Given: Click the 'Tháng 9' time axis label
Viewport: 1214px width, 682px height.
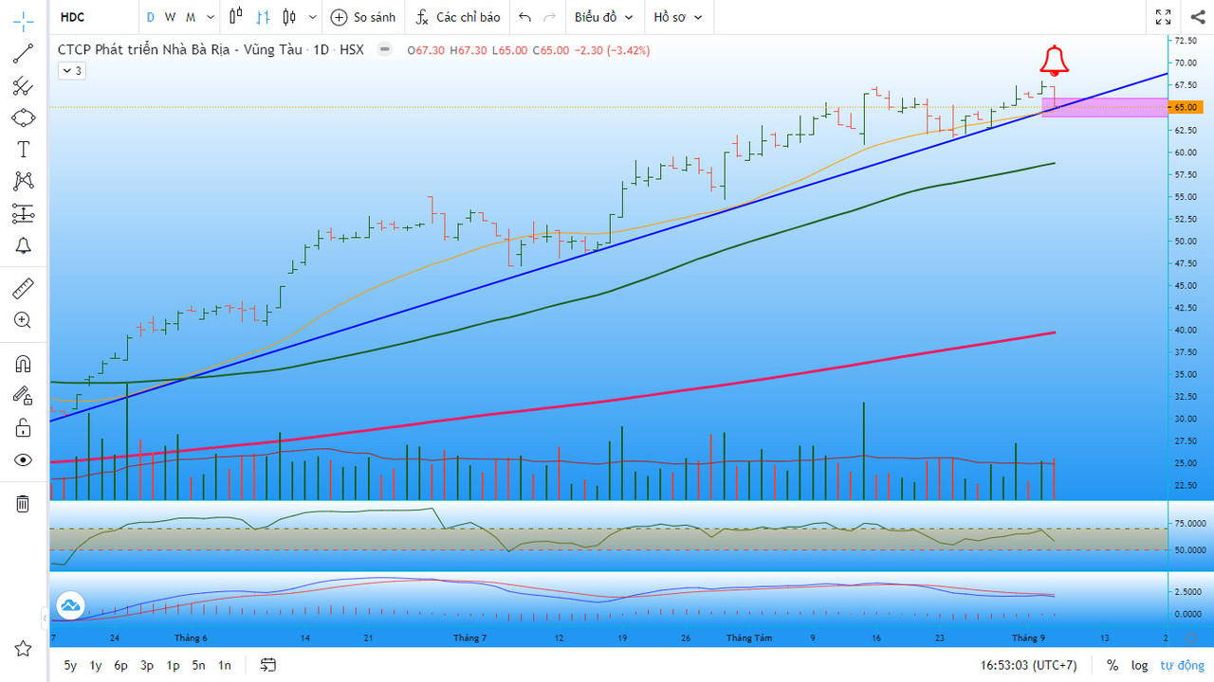Looking at the screenshot, I should tap(1029, 637).
